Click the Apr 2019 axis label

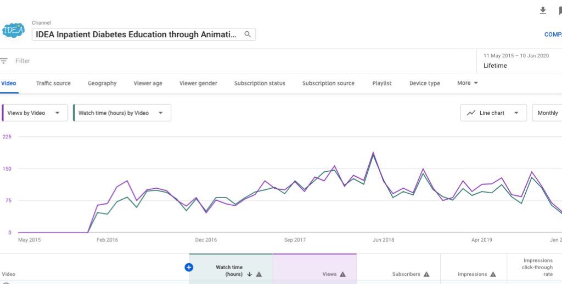tap(482, 240)
